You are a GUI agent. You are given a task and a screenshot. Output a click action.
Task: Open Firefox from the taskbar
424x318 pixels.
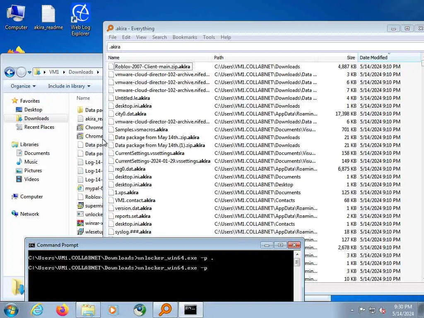coord(63,310)
